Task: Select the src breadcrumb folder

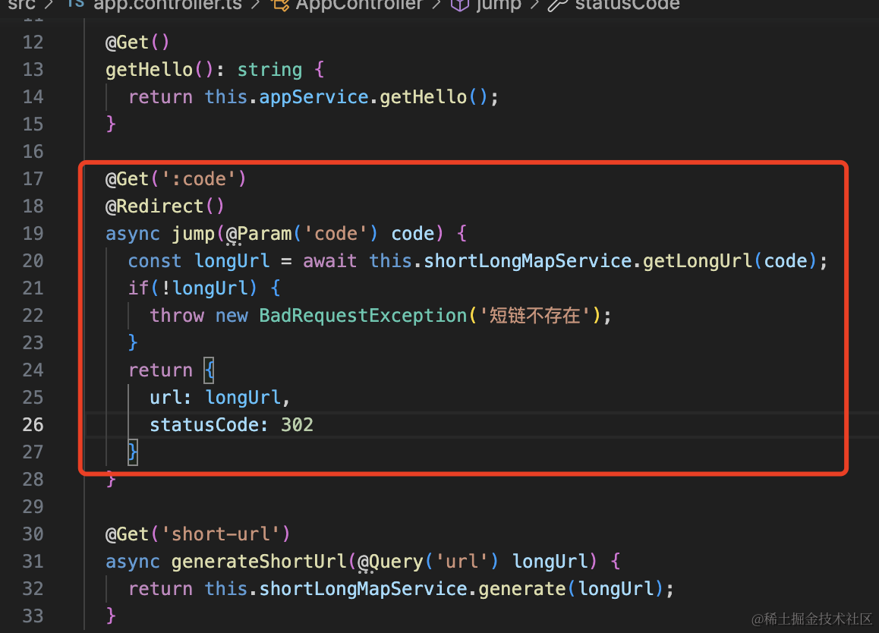Action: [22, 5]
